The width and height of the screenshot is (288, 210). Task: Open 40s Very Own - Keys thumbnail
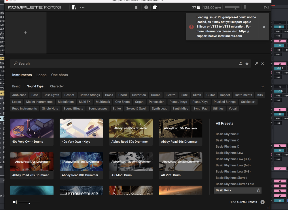[82, 128]
